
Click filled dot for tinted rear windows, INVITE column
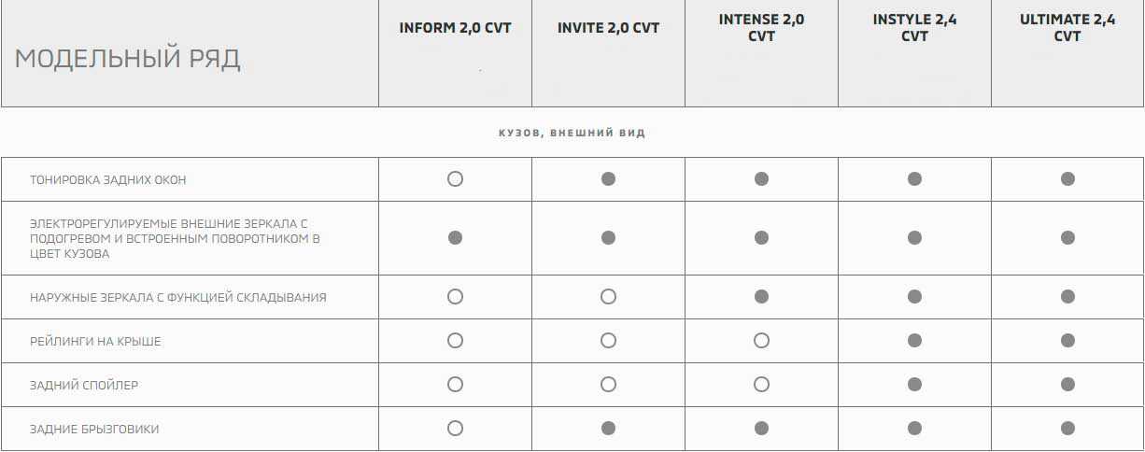608,179
